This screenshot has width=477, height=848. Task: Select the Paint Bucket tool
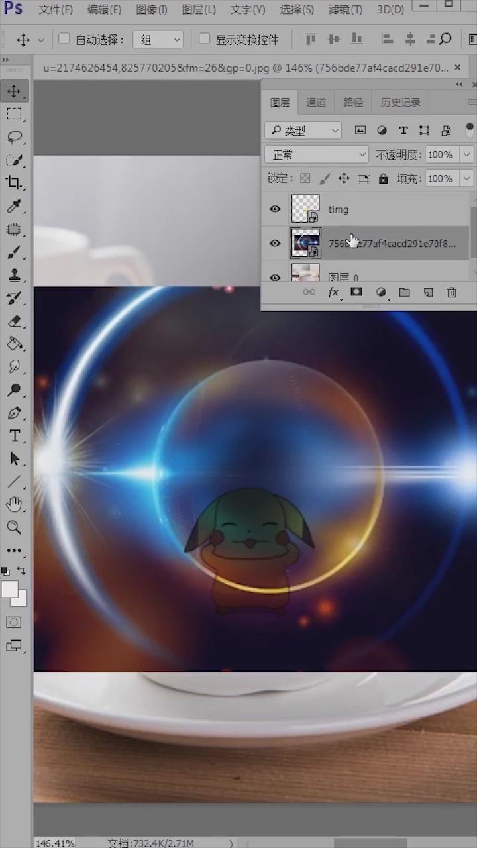[x=14, y=344]
